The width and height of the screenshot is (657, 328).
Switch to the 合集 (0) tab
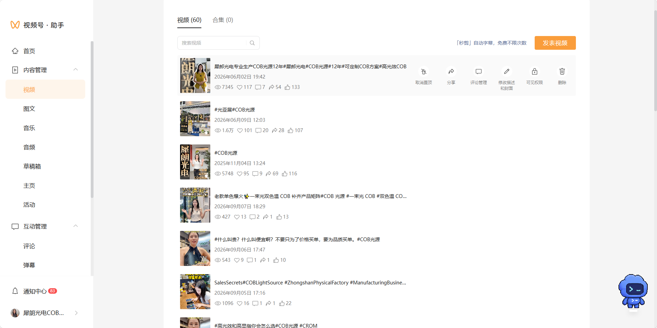(x=223, y=20)
